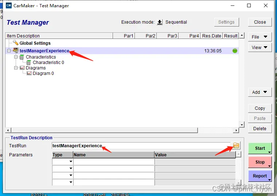Click the blue Report button
This screenshot has height=196, width=277.
point(260,176)
